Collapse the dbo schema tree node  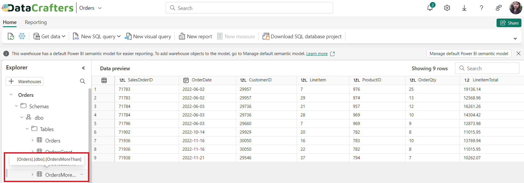(x=22, y=117)
